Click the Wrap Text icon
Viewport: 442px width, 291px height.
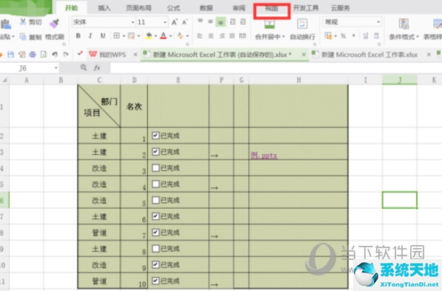click(302, 24)
